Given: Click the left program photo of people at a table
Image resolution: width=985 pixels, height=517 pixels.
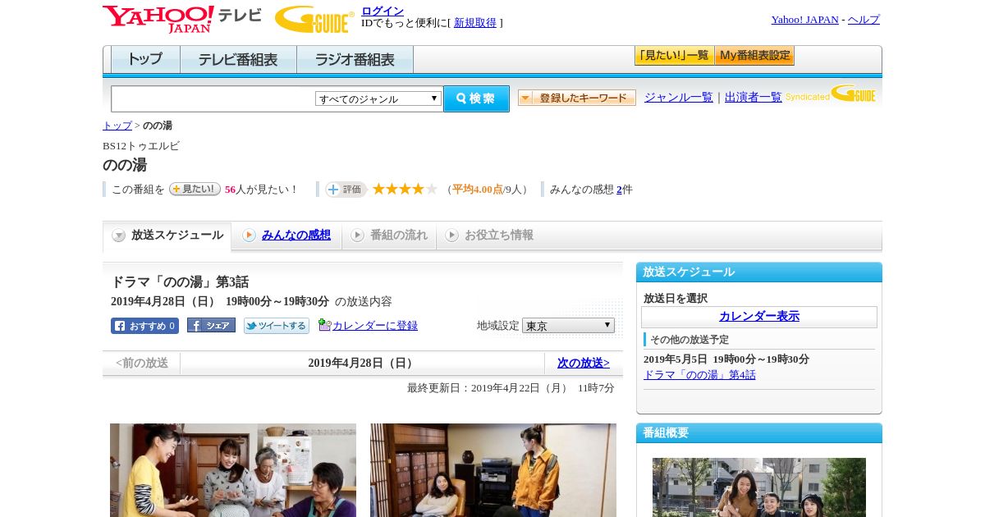Looking at the screenshot, I should point(233,470).
